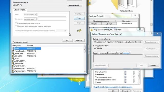Switch to the Общие запросы tab
The width and height of the screenshot is (164, 92).
(20, 10)
